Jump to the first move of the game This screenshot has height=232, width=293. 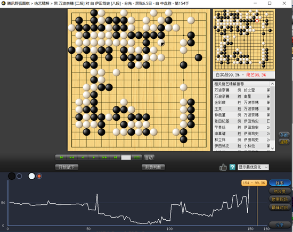pos(61,158)
